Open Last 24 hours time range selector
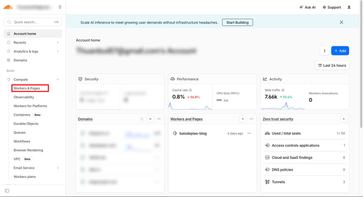 click(x=332, y=65)
